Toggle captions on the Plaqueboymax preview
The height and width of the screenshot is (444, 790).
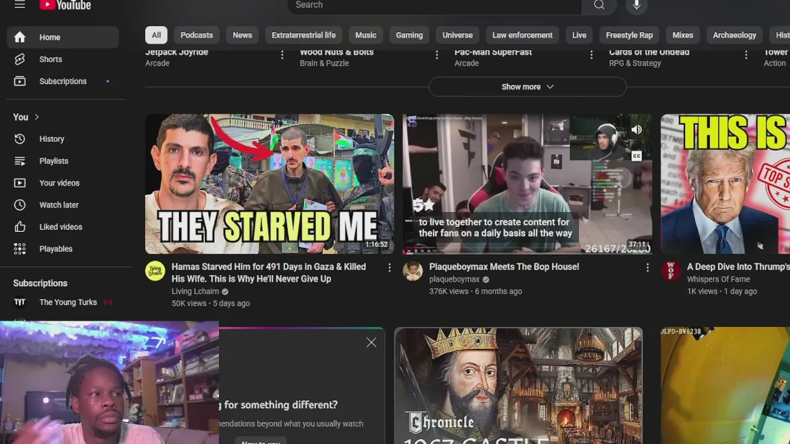(x=636, y=156)
